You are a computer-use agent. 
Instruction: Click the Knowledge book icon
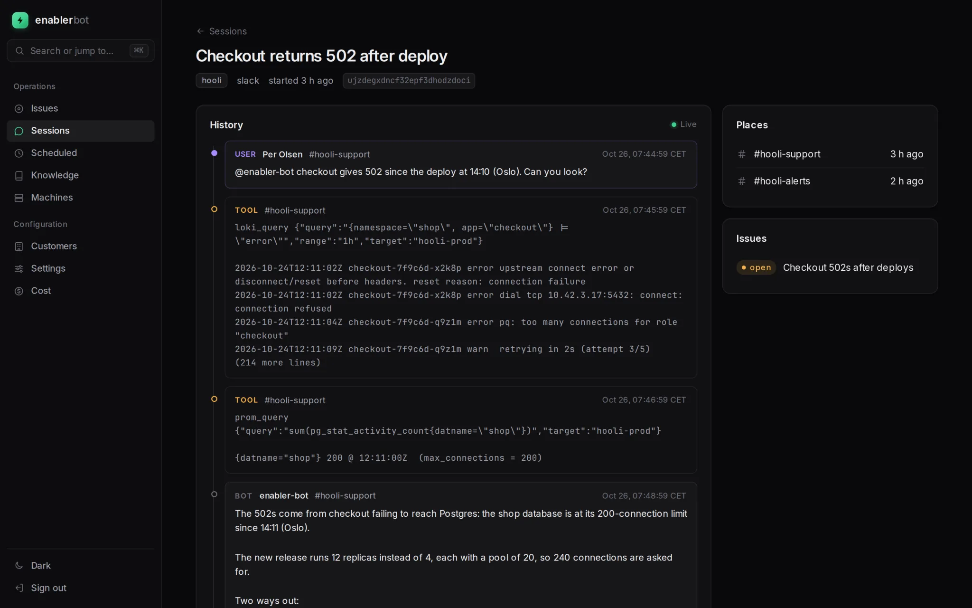tap(19, 176)
